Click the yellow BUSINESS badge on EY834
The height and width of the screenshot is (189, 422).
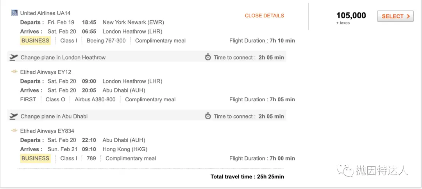[x=36, y=158]
